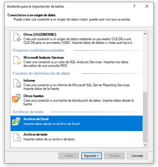The image size is (158, 167).
Task: Go to next step with Siguiente
Action: click(x=92, y=156)
